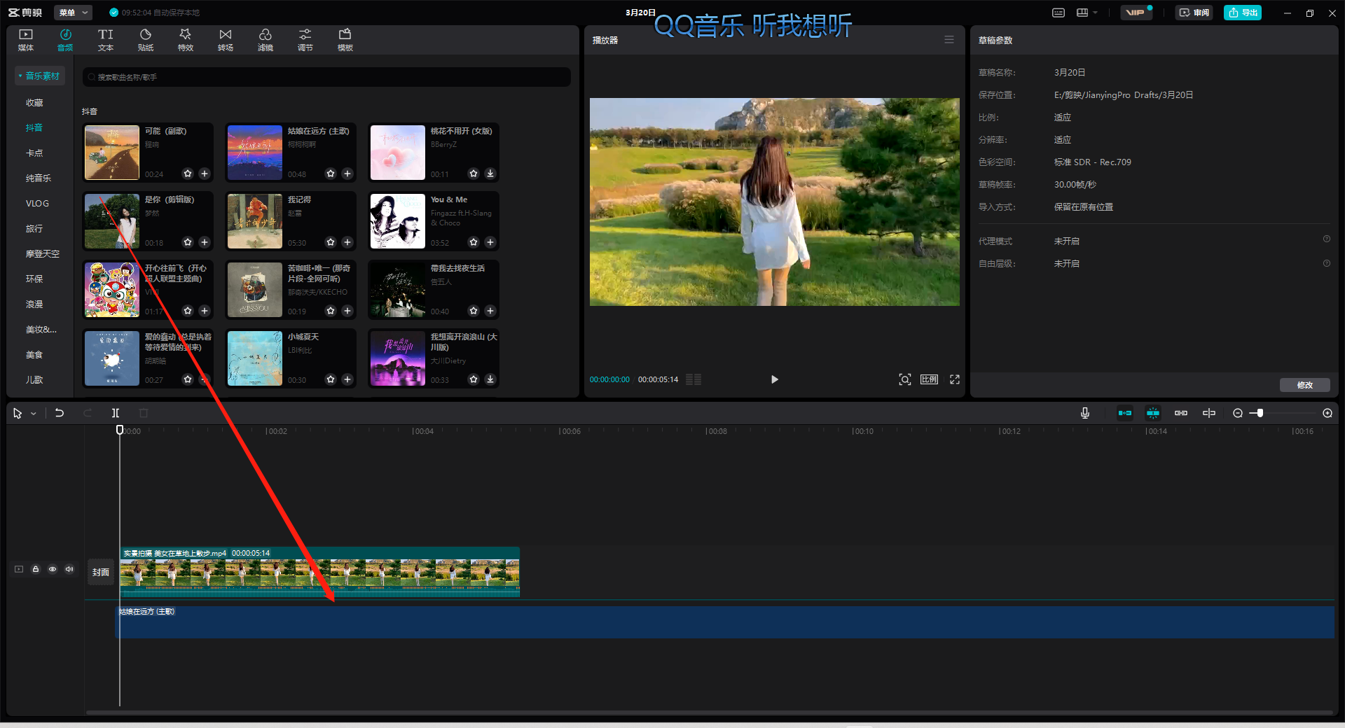1345x728 pixels.
Task: Hide the main video track
Action: click(53, 569)
